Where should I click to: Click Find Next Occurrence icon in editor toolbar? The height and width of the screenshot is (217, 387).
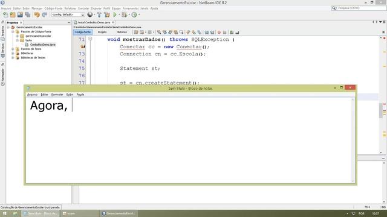pos(170,32)
